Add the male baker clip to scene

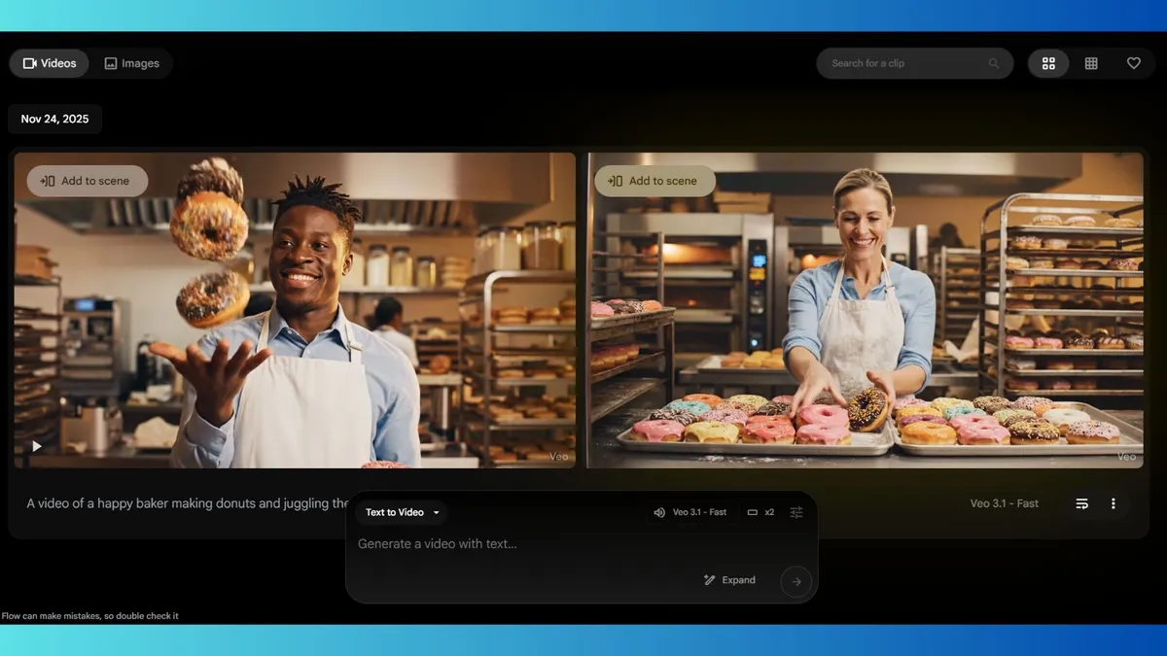pyautogui.click(x=88, y=181)
